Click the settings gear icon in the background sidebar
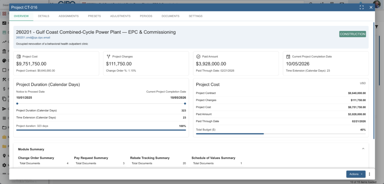Image resolution: width=384 pixels, height=184 pixels. pos(4,165)
